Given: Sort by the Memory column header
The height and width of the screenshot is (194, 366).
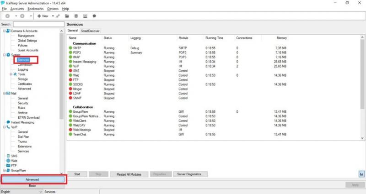Looking at the screenshot, I should tap(282, 38).
